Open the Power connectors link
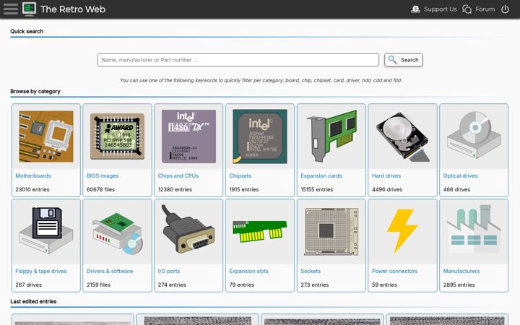 click(x=394, y=271)
